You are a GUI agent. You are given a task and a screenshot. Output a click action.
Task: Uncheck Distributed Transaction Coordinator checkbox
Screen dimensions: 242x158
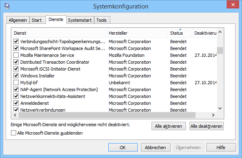pos(16,62)
